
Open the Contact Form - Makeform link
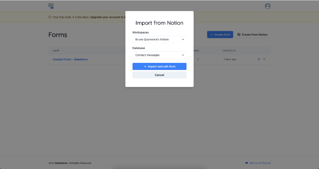(70, 59)
